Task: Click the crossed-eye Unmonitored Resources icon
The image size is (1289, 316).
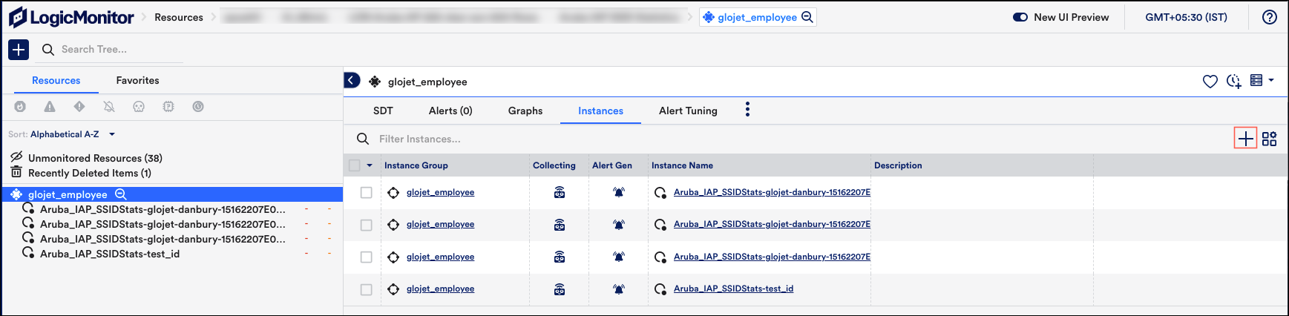Action: (x=16, y=157)
